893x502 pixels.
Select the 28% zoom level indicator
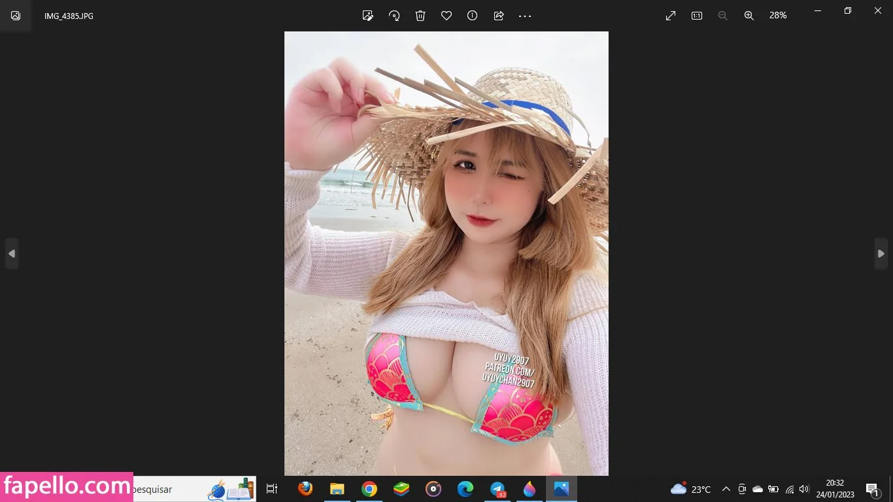pos(778,16)
